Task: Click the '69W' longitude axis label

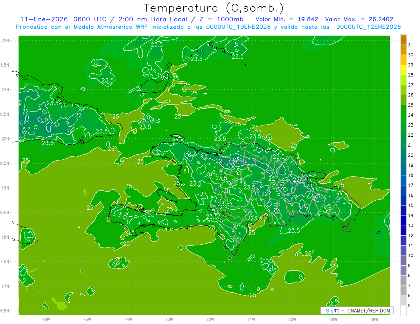Action: [333, 319]
